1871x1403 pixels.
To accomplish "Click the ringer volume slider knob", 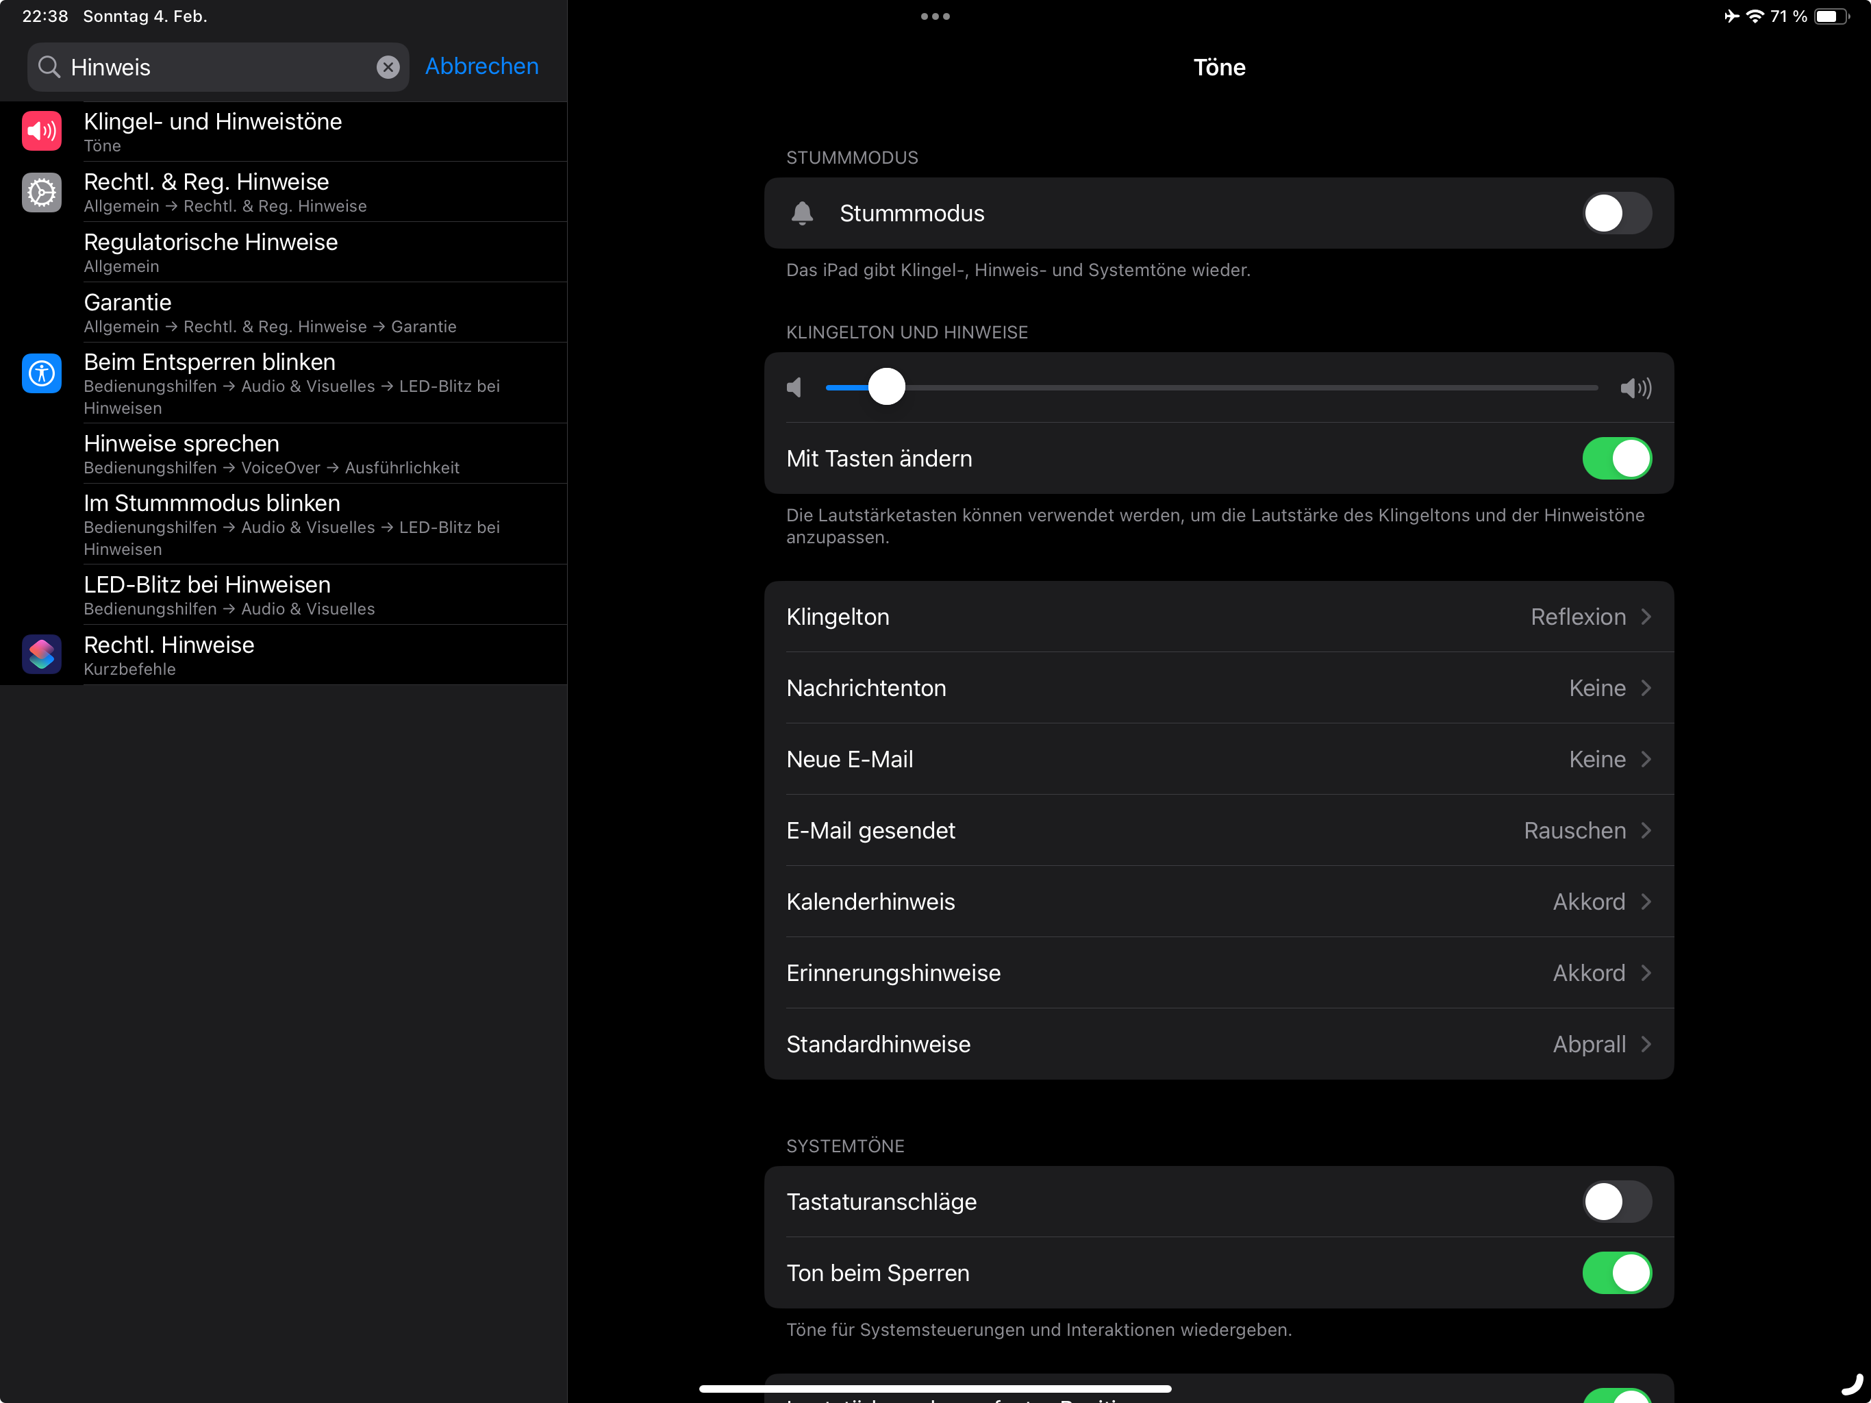I will (886, 388).
